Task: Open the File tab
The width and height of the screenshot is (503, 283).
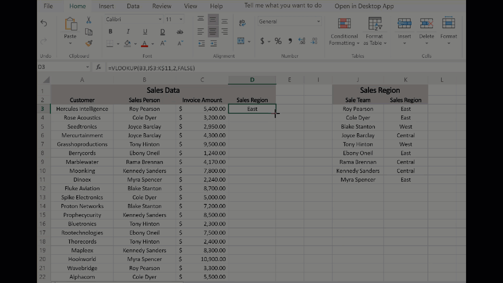Action: (48, 6)
